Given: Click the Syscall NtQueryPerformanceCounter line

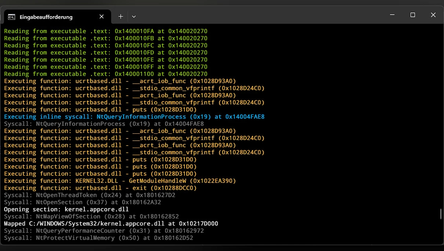Looking at the screenshot, I should pos(104,231).
